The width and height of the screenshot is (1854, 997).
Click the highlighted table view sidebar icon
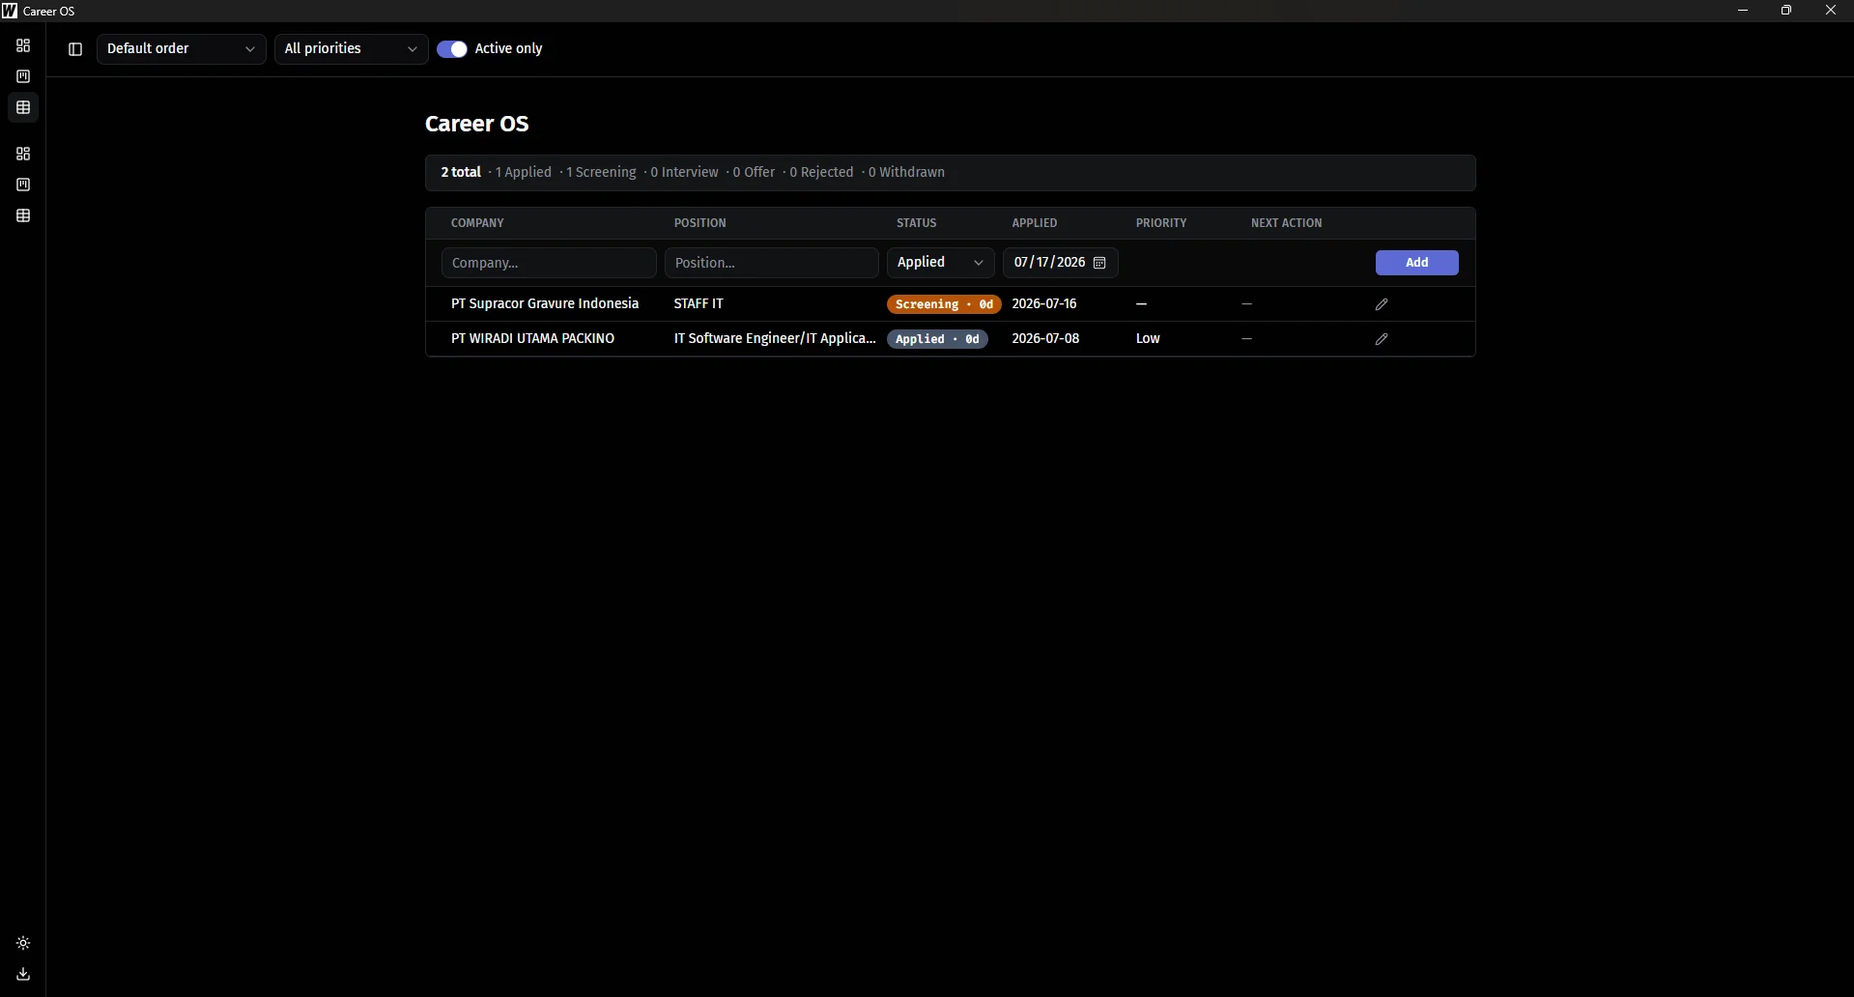click(23, 107)
